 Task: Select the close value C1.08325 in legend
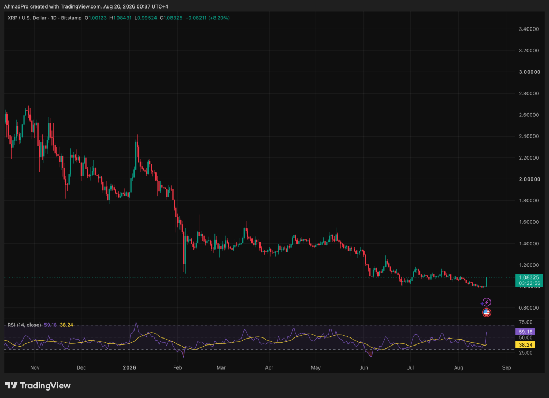(171, 18)
